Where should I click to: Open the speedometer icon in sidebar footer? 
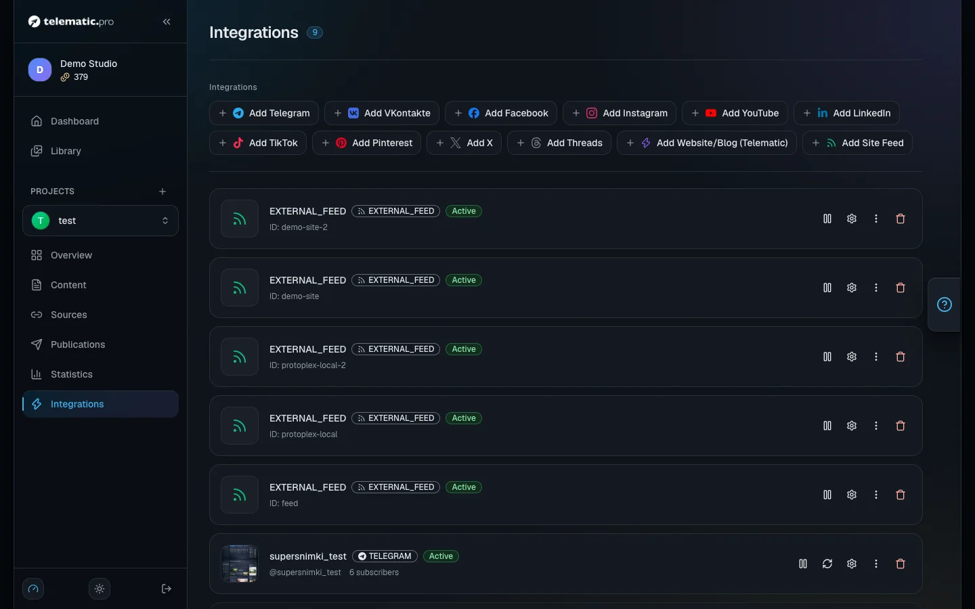pos(33,589)
